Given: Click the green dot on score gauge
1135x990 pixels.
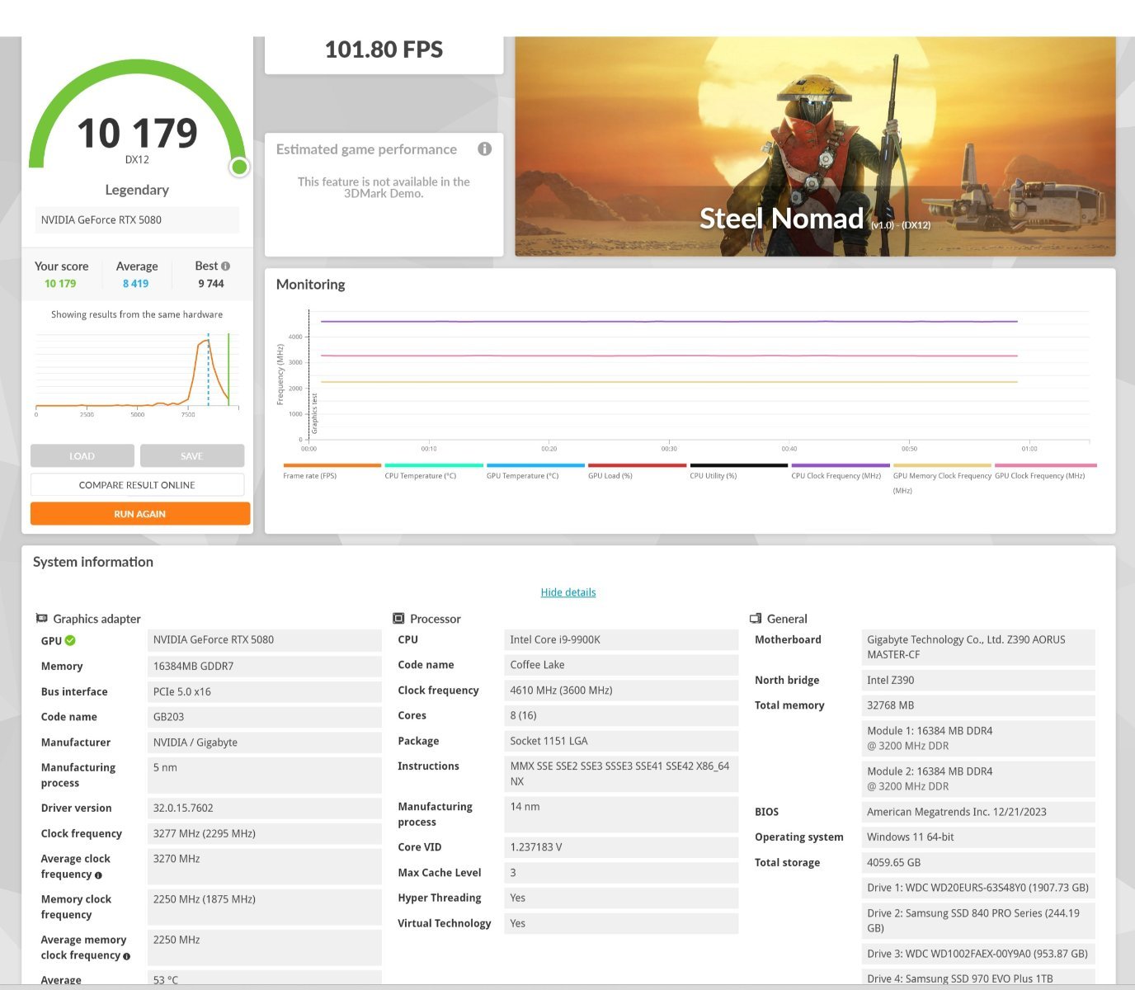Looking at the screenshot, I should (x=239, y=167).
